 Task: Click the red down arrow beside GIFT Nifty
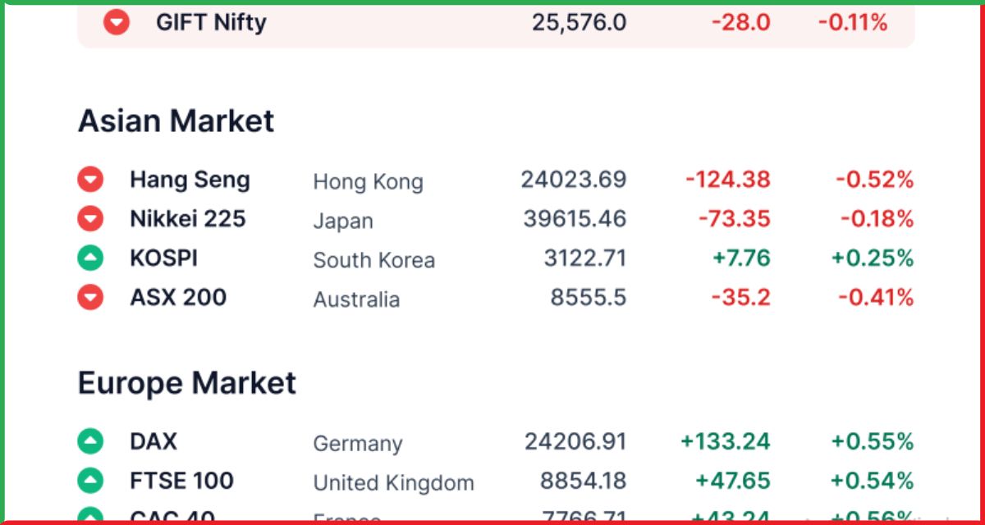click(117, 22)
